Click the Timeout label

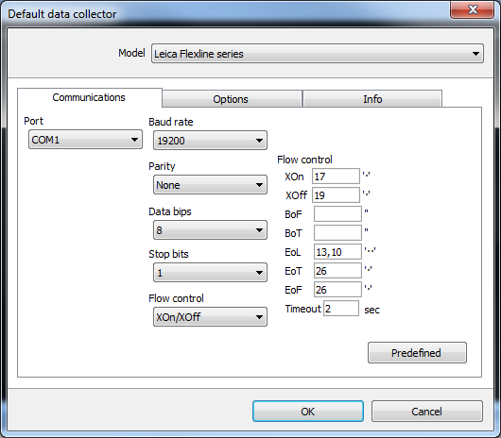click(x=302, y=309)
